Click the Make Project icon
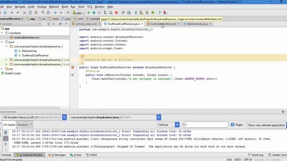This screenshot has height=161, width=287. [x=68, y=13]
